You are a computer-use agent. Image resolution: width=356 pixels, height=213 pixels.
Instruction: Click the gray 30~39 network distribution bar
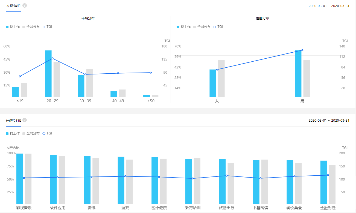click(90, 83)
